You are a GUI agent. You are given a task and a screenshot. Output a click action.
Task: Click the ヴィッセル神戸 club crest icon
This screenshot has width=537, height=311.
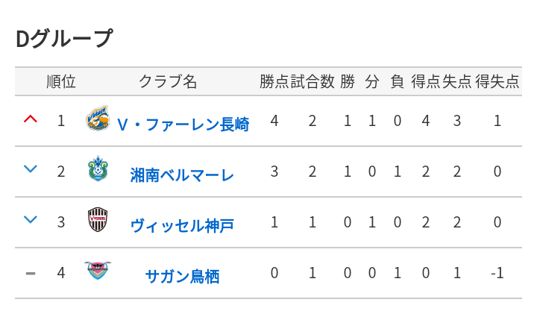98,221
